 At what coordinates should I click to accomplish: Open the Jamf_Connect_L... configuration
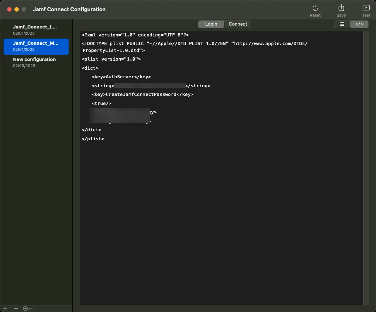(x=36, y=30)
